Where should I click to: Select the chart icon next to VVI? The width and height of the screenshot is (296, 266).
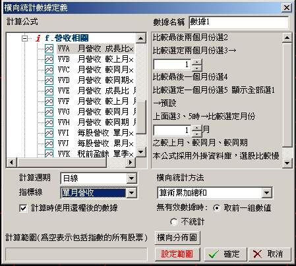pos(49,133)
